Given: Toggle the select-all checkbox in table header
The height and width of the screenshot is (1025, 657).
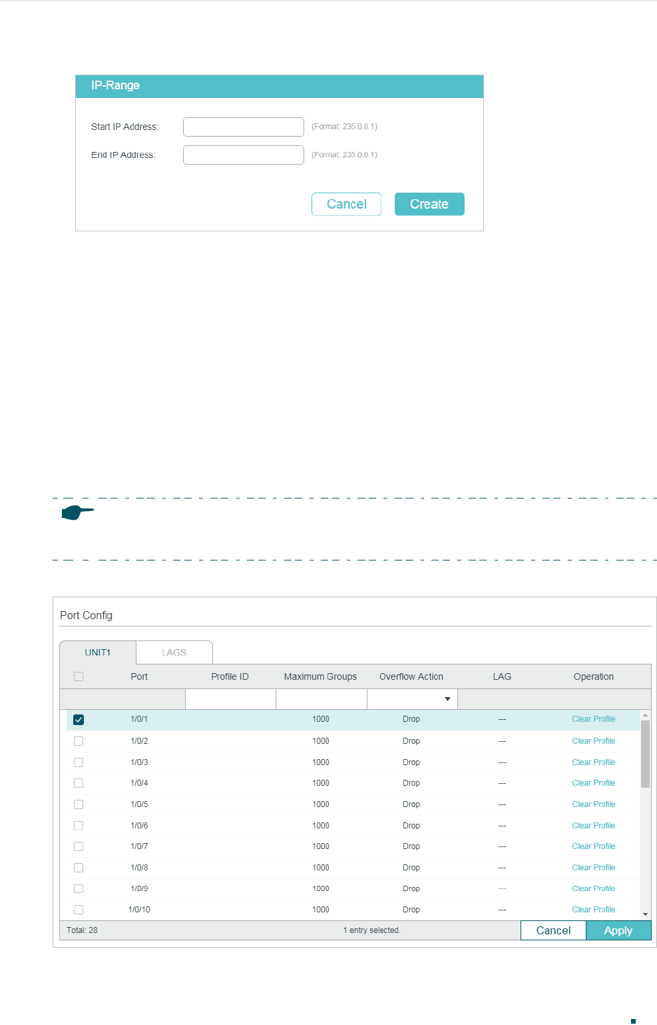Looking at the screenshot, I should 79,676.
